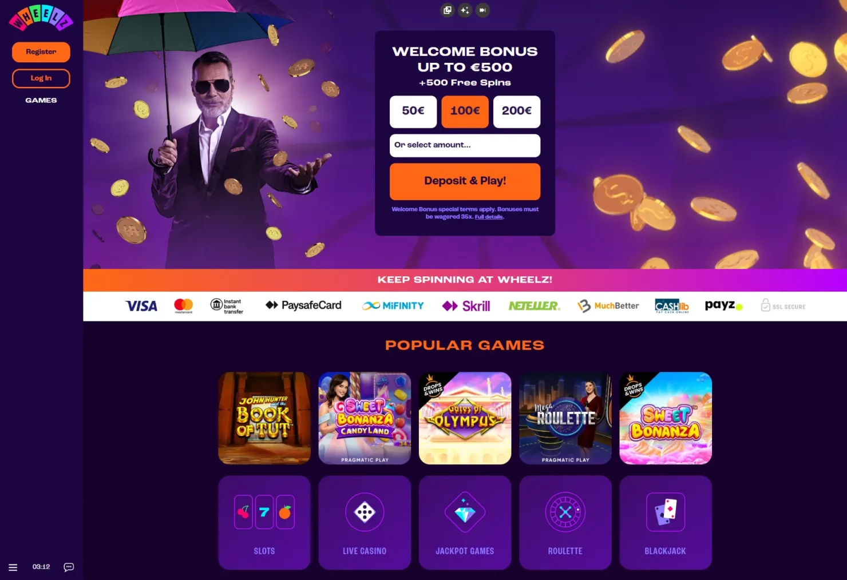Click the Wheelz logo
The width and height of the screenshot is (847, 580).
41,17
